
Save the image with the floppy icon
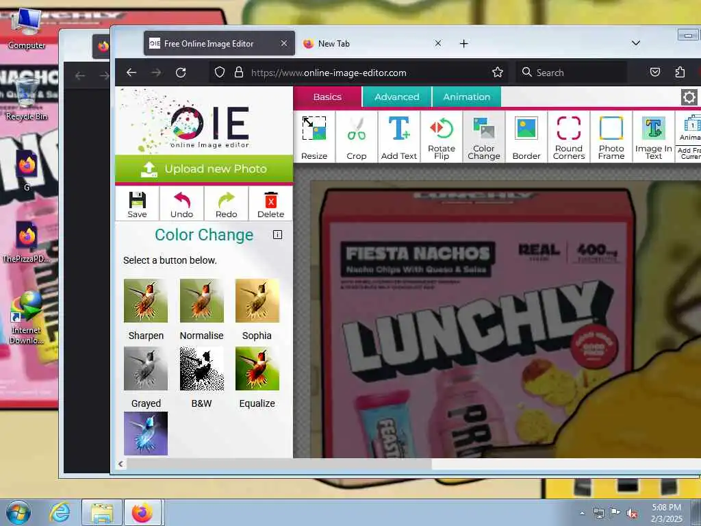coord(137,203)
